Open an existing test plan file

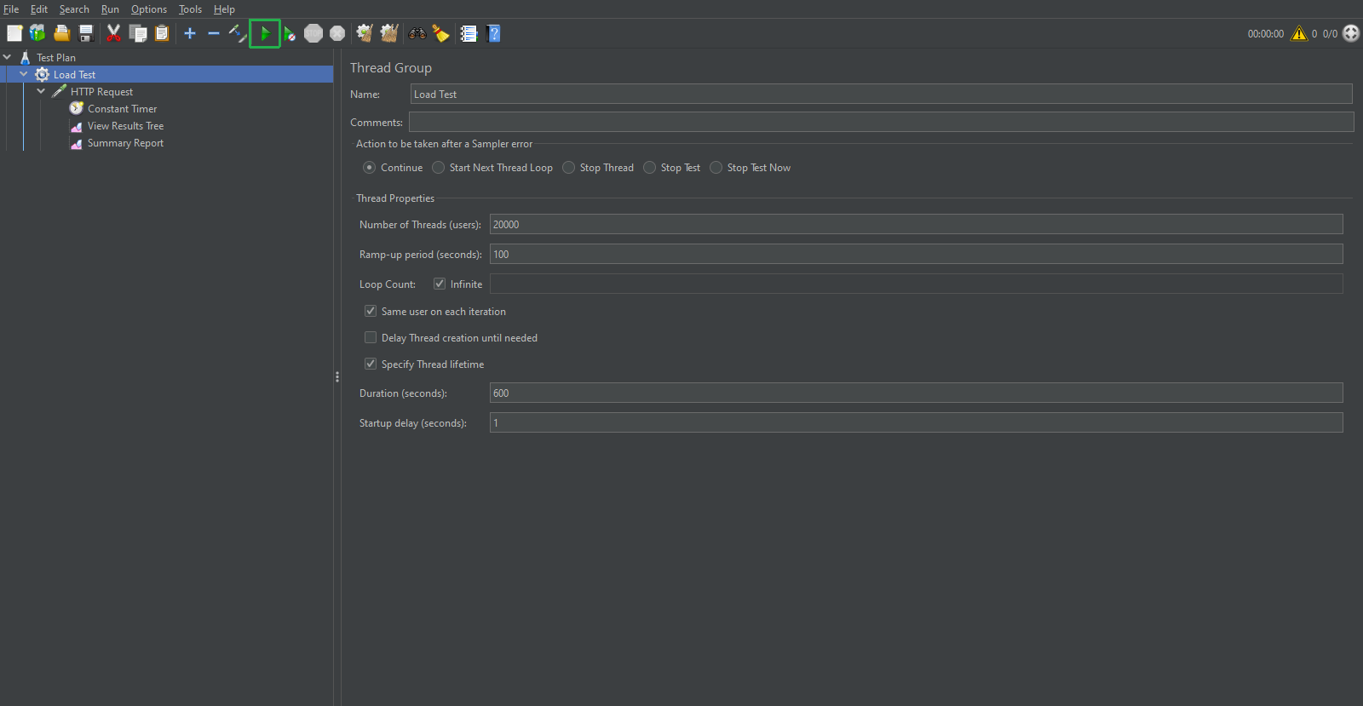coord(62,33)
